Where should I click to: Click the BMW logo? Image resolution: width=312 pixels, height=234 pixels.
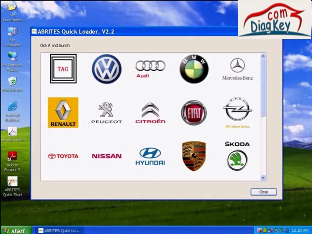point(194,69)
